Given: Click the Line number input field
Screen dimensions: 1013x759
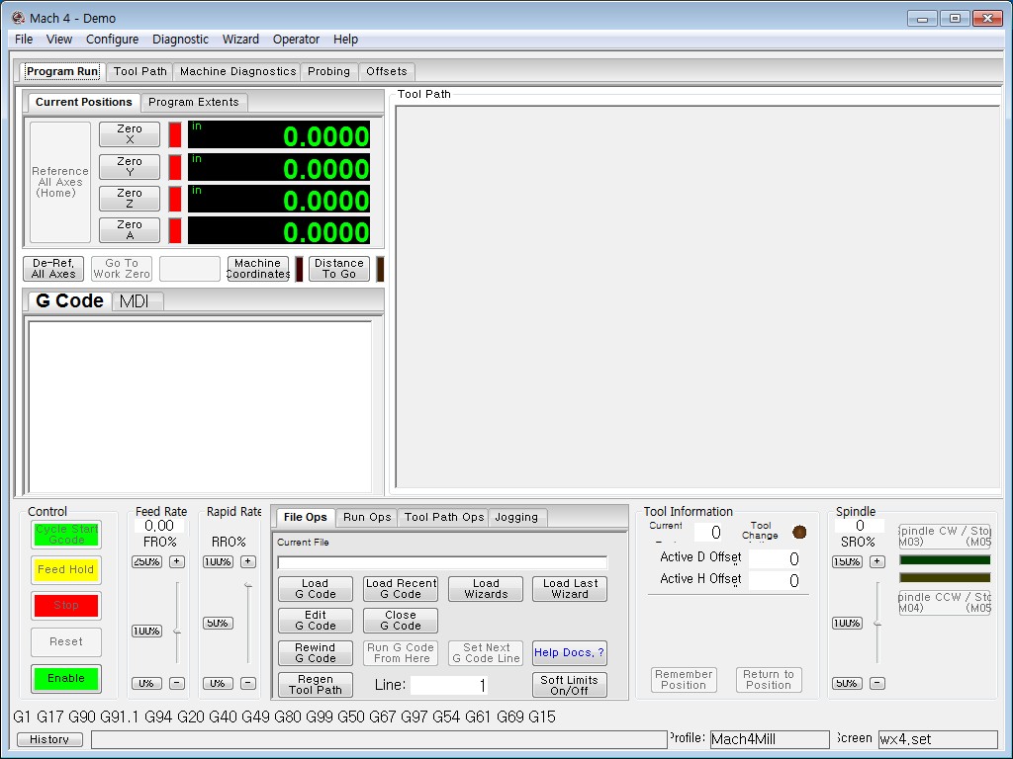Looking at the screenshot, I should (x=449, y=685).
